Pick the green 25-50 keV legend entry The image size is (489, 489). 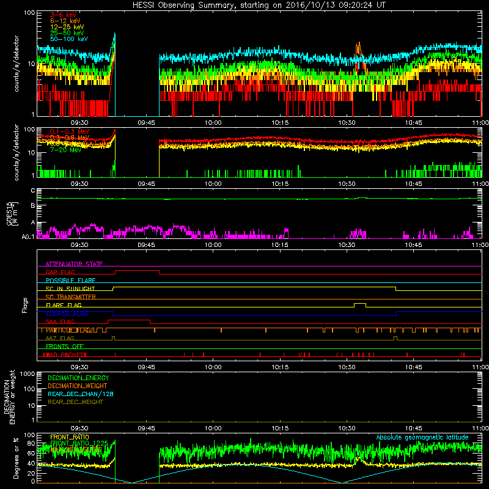(x=67, y=33)
